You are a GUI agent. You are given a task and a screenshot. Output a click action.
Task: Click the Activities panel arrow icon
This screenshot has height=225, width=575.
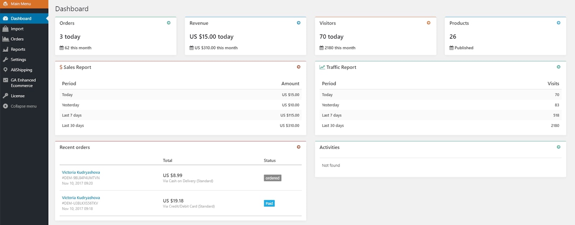pyautogui.click(x=558, y=147)
